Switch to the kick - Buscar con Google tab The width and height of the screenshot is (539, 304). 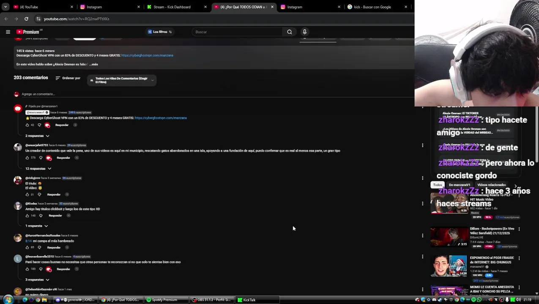pos(377,7)
